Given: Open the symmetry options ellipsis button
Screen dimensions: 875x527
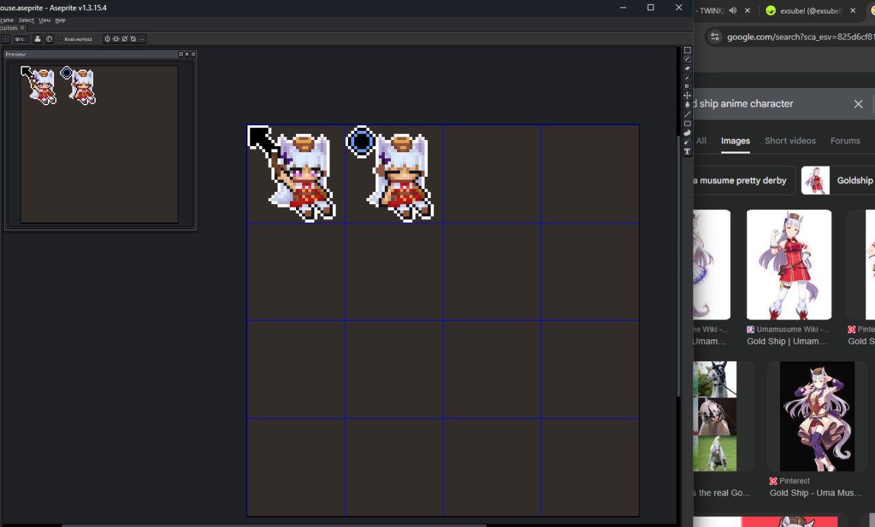Looking at the screenshot, I should [142, 39].
